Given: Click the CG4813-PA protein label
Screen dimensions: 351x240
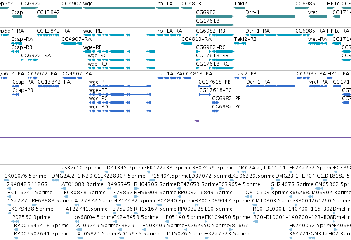Looking at the screenshot, I should point(198,74).
